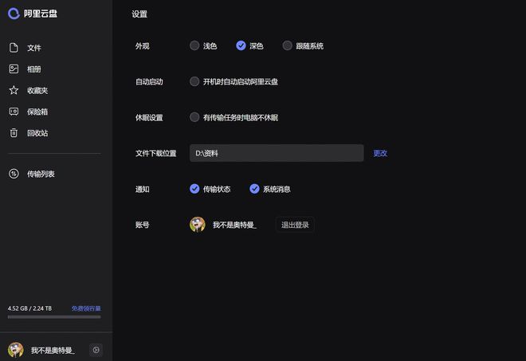Uncheck 系统消息 notification
526x361 pixels.
254,189
